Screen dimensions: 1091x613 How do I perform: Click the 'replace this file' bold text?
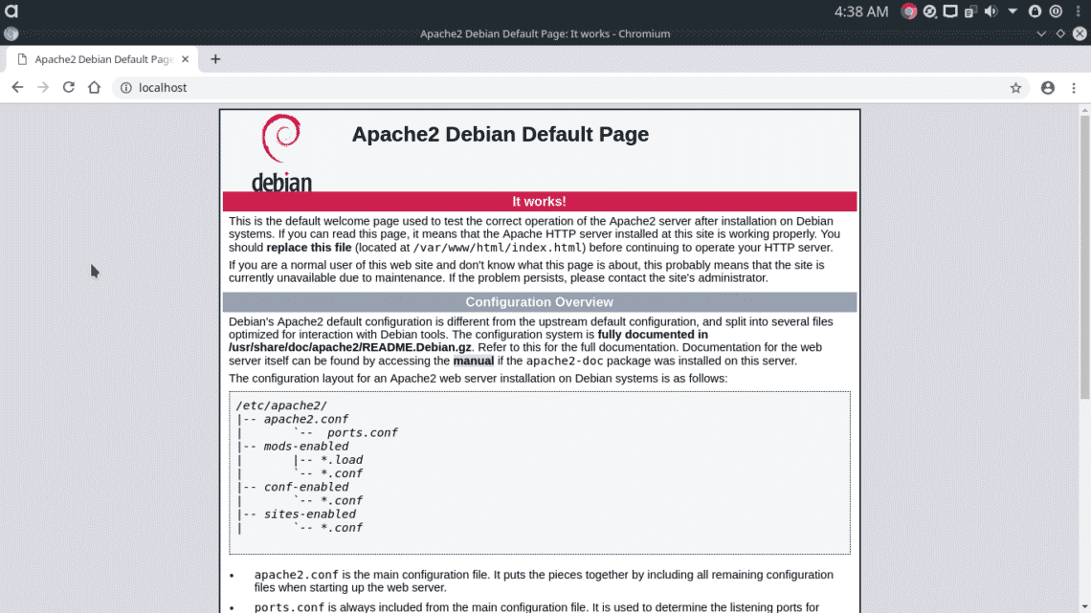[x=309, y=248]
